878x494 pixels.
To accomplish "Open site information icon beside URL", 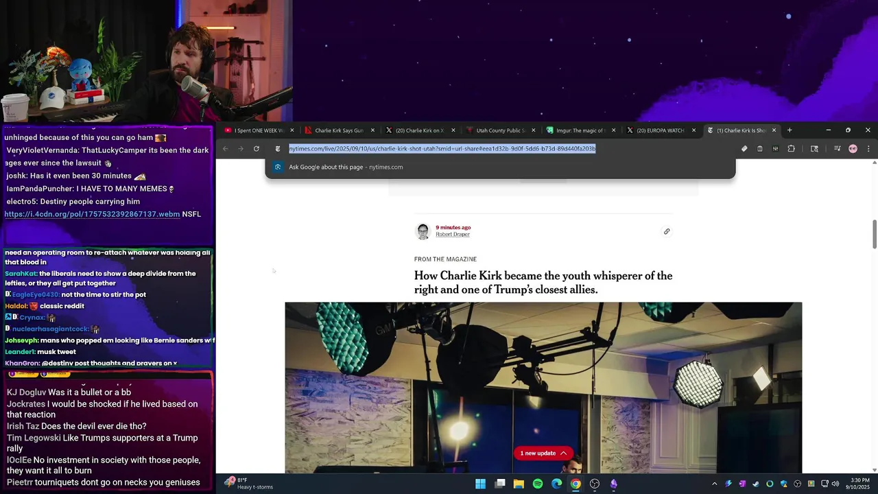I will pyautogui.click(x=278, y=149).
